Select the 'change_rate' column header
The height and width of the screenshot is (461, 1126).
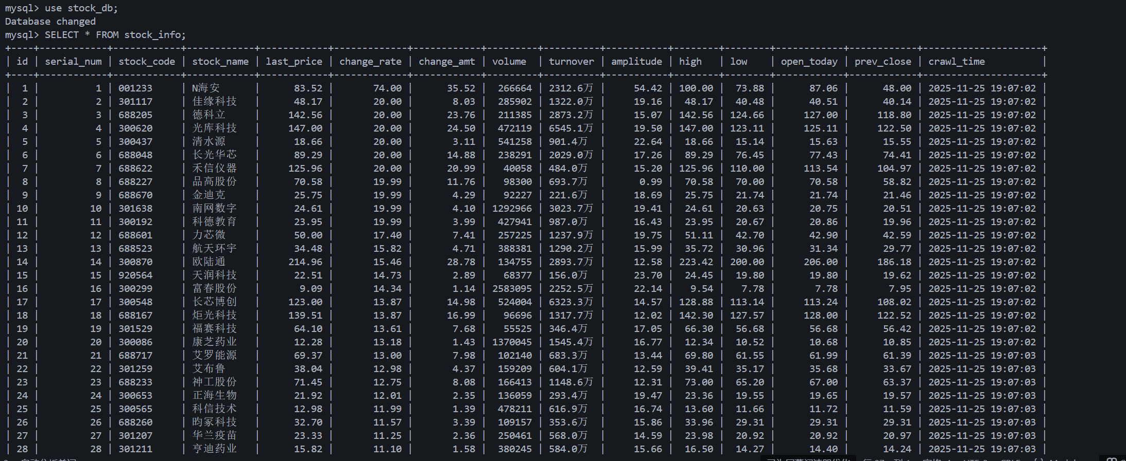(x=370, y=62)
